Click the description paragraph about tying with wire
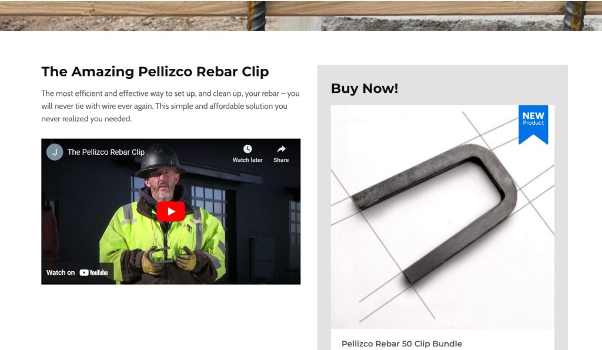The height and width of the screenshot is (350, 602). (170, 106)
